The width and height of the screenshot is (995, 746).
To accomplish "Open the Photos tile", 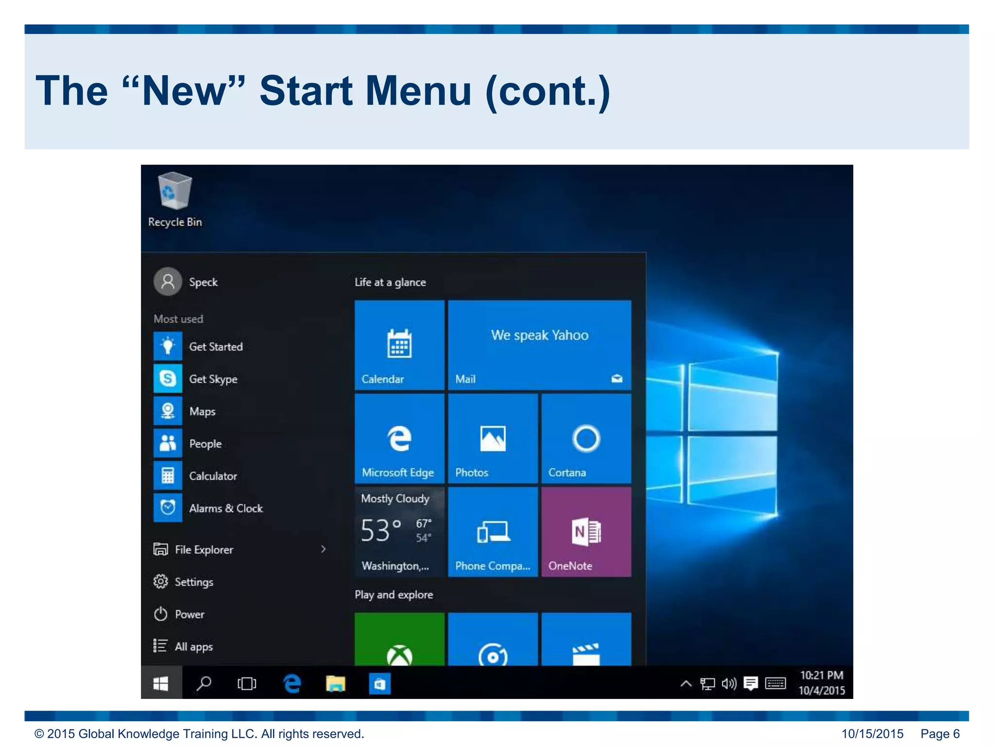I will coord(493,439).
